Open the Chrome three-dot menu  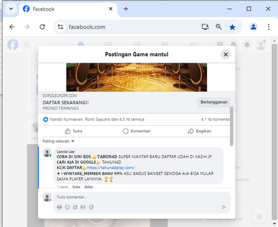[269, 27]
